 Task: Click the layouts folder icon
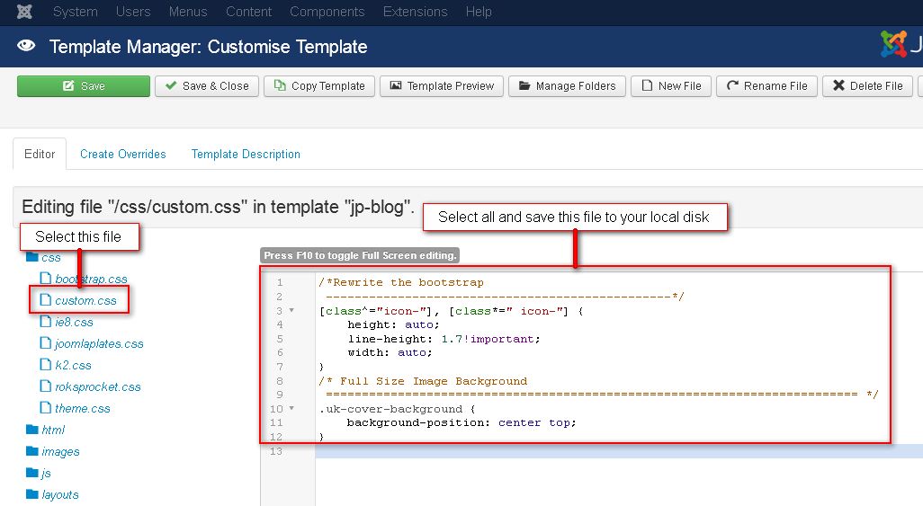32,494
